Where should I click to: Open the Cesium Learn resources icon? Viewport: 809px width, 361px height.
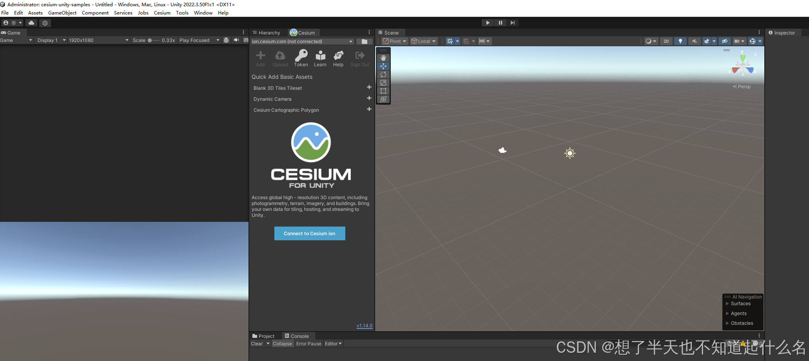(320, 58)
